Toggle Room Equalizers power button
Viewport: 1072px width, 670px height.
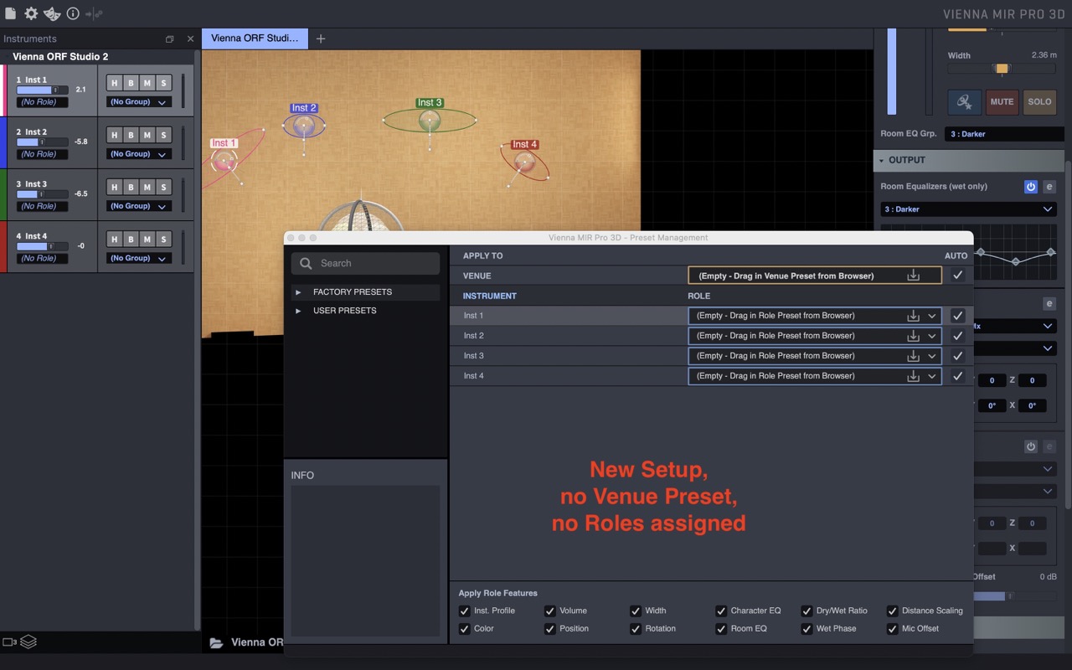[1031, 187]
